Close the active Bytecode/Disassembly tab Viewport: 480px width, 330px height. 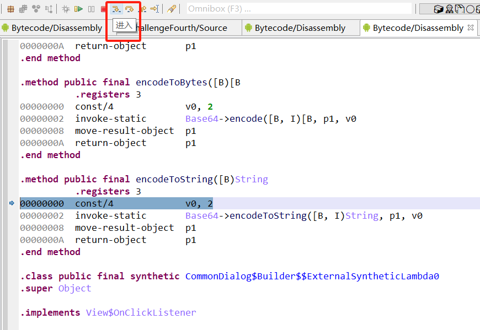pos(471,28)
